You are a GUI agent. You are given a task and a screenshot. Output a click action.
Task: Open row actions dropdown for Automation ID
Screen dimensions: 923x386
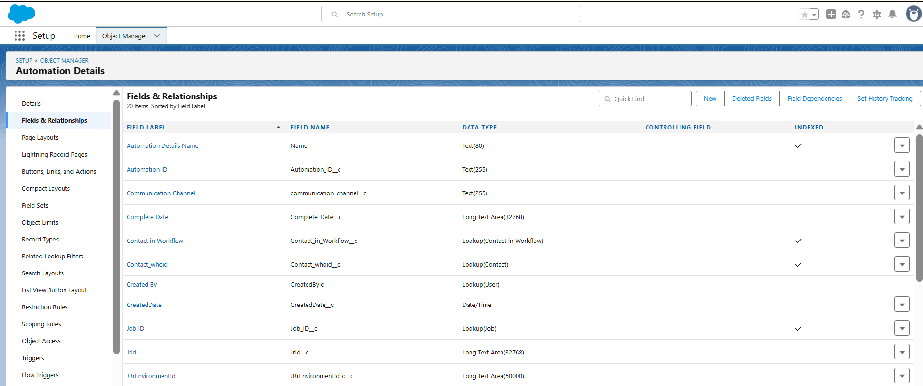902,169
